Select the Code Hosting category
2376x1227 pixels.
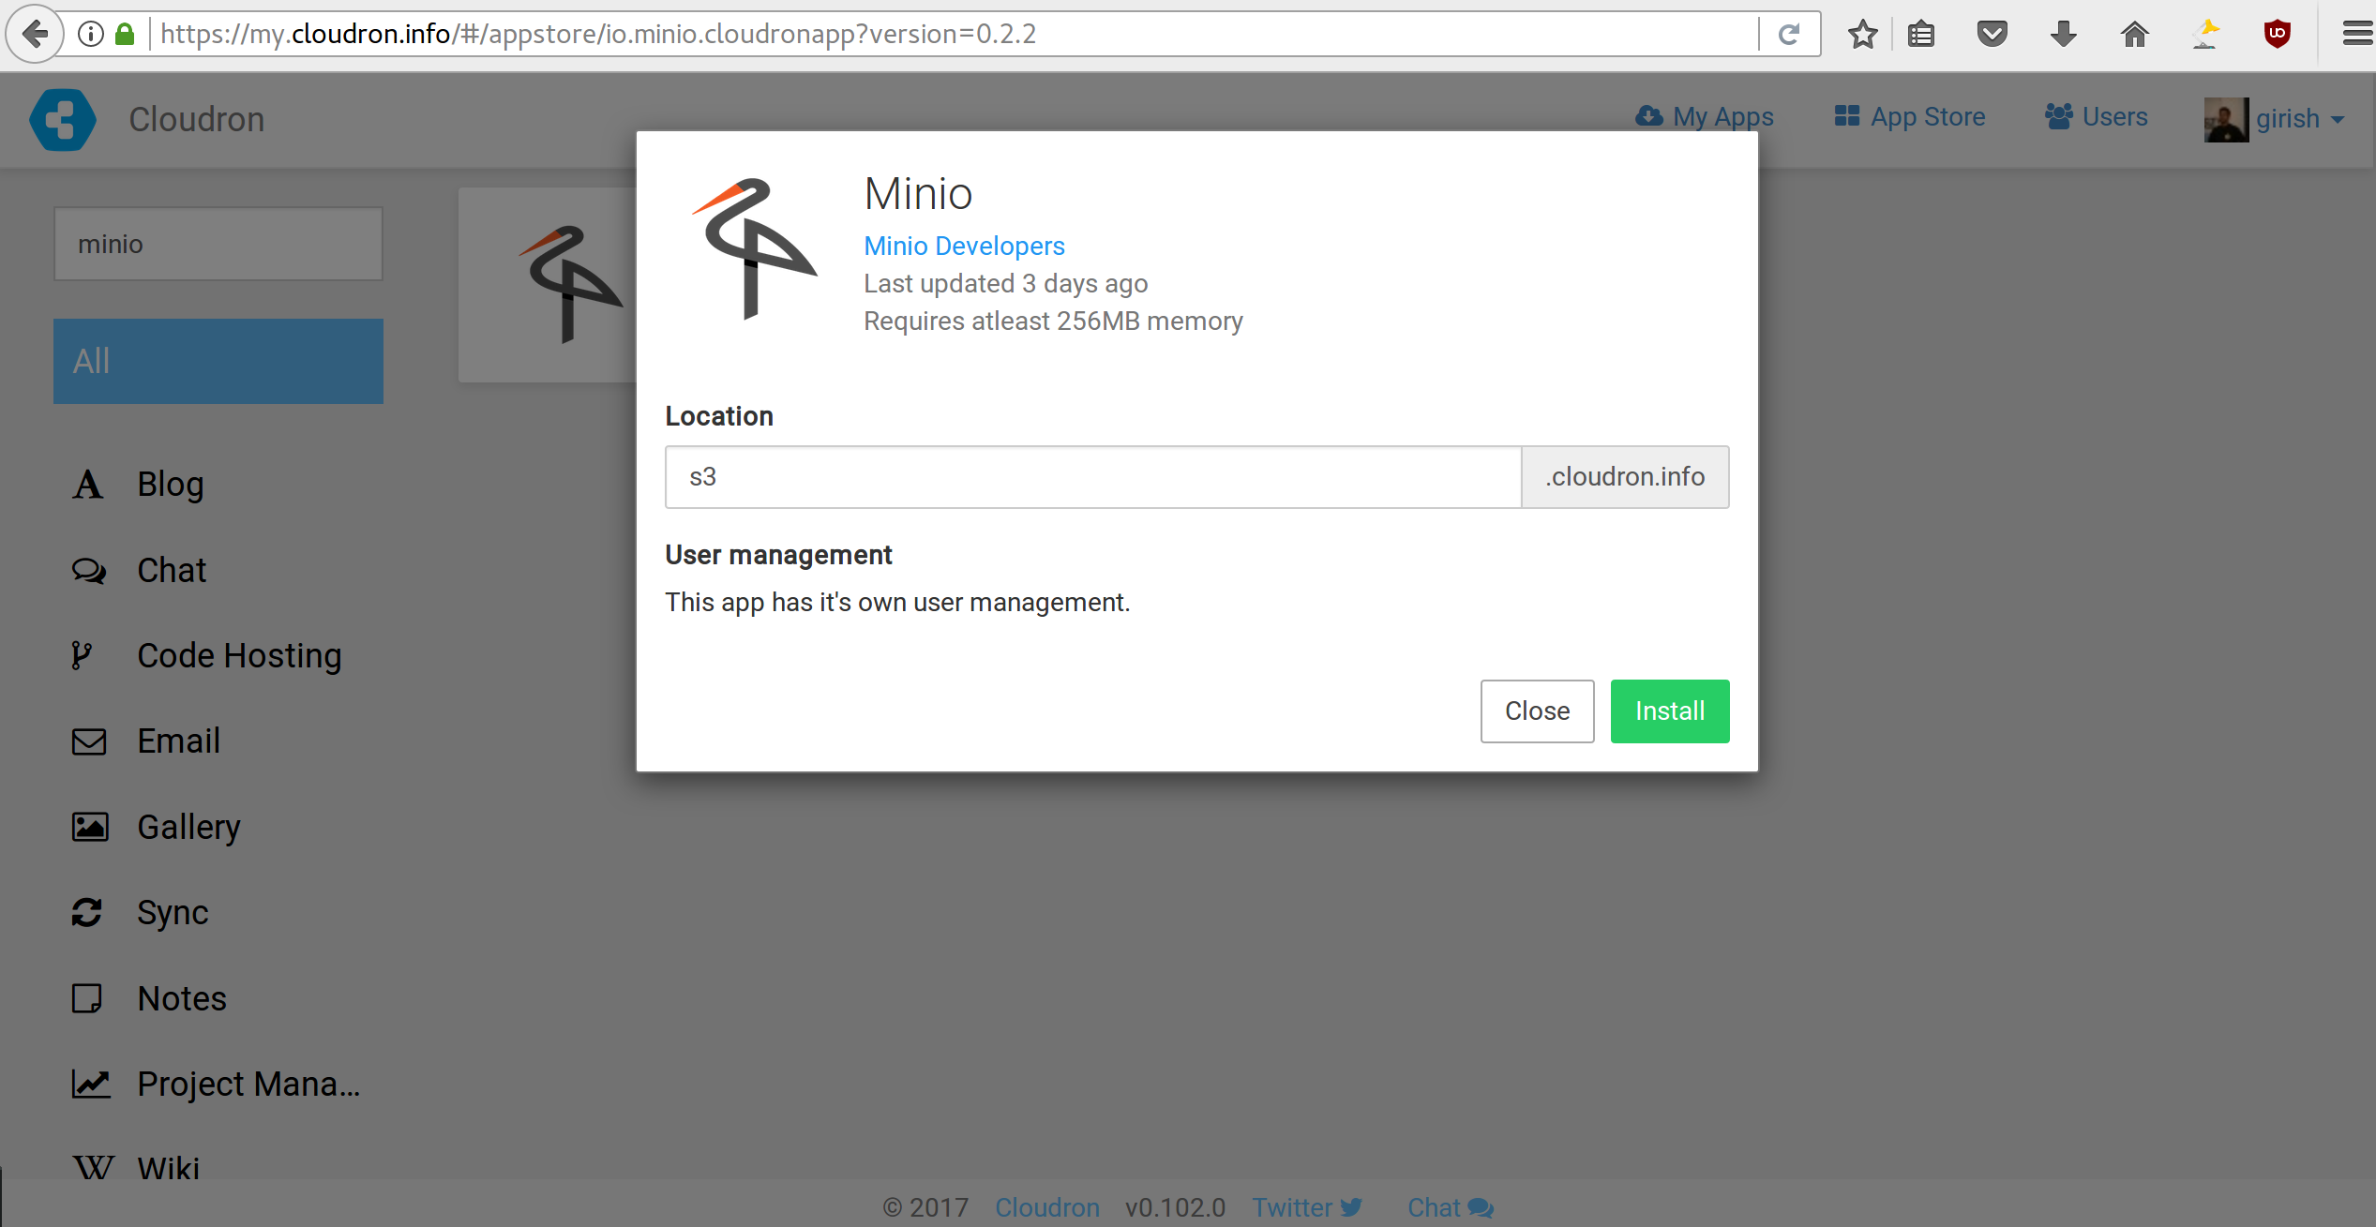pos(238,656)
